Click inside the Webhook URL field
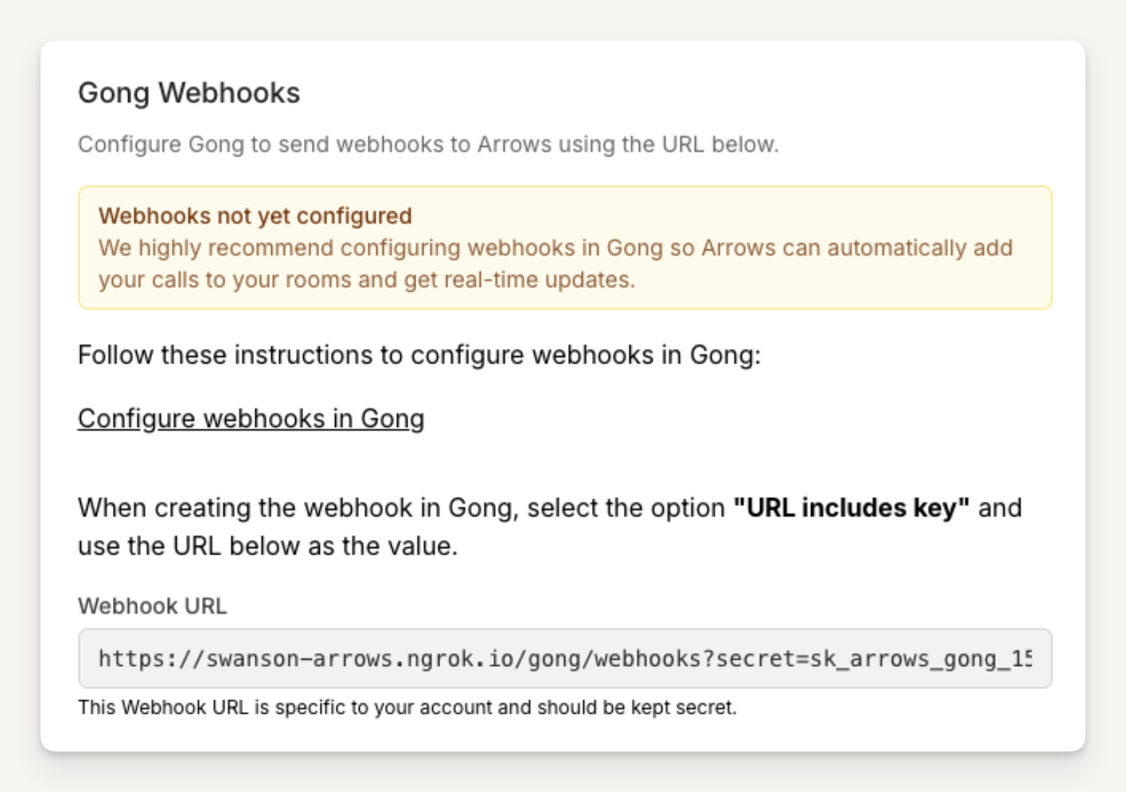This screenshot has width=1126, height=792. [x=564, y=658]
